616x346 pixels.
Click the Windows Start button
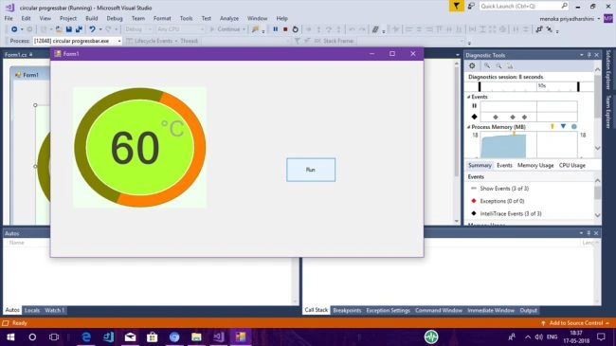pyautogui.click(x=10, y=337)
